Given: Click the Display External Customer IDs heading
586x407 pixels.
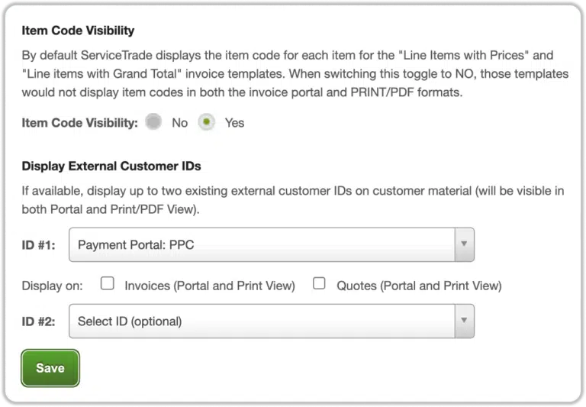Looking at the screenshot, I should tap(111, 166).
